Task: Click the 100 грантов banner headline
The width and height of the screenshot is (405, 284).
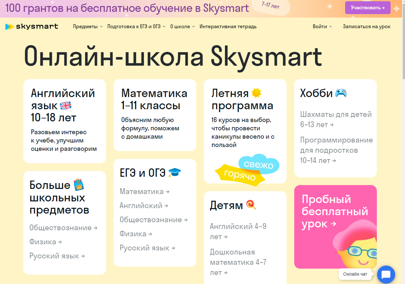Action: tap(127, 8)
